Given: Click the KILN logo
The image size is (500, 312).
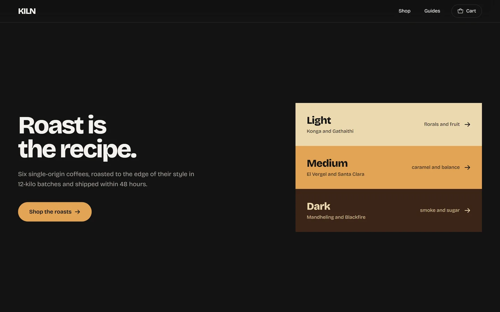Looking at the screenshot, I should (27, 11).
